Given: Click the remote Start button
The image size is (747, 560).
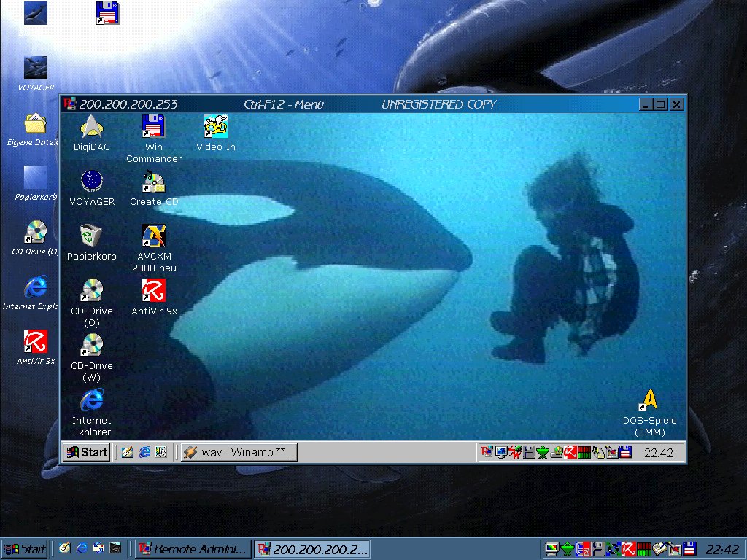Looking at the screenshot, I should point(86,452).
